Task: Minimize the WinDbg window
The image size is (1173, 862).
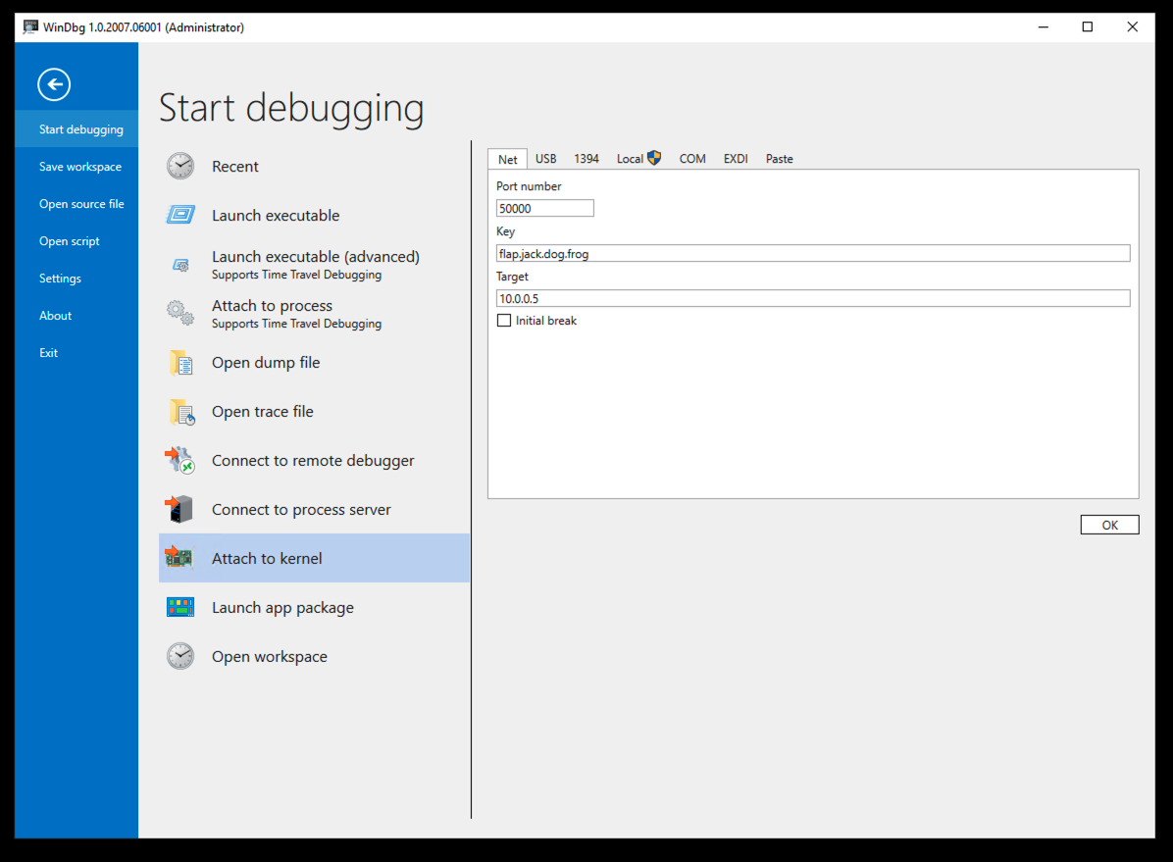Action: tap(1043, 26)
